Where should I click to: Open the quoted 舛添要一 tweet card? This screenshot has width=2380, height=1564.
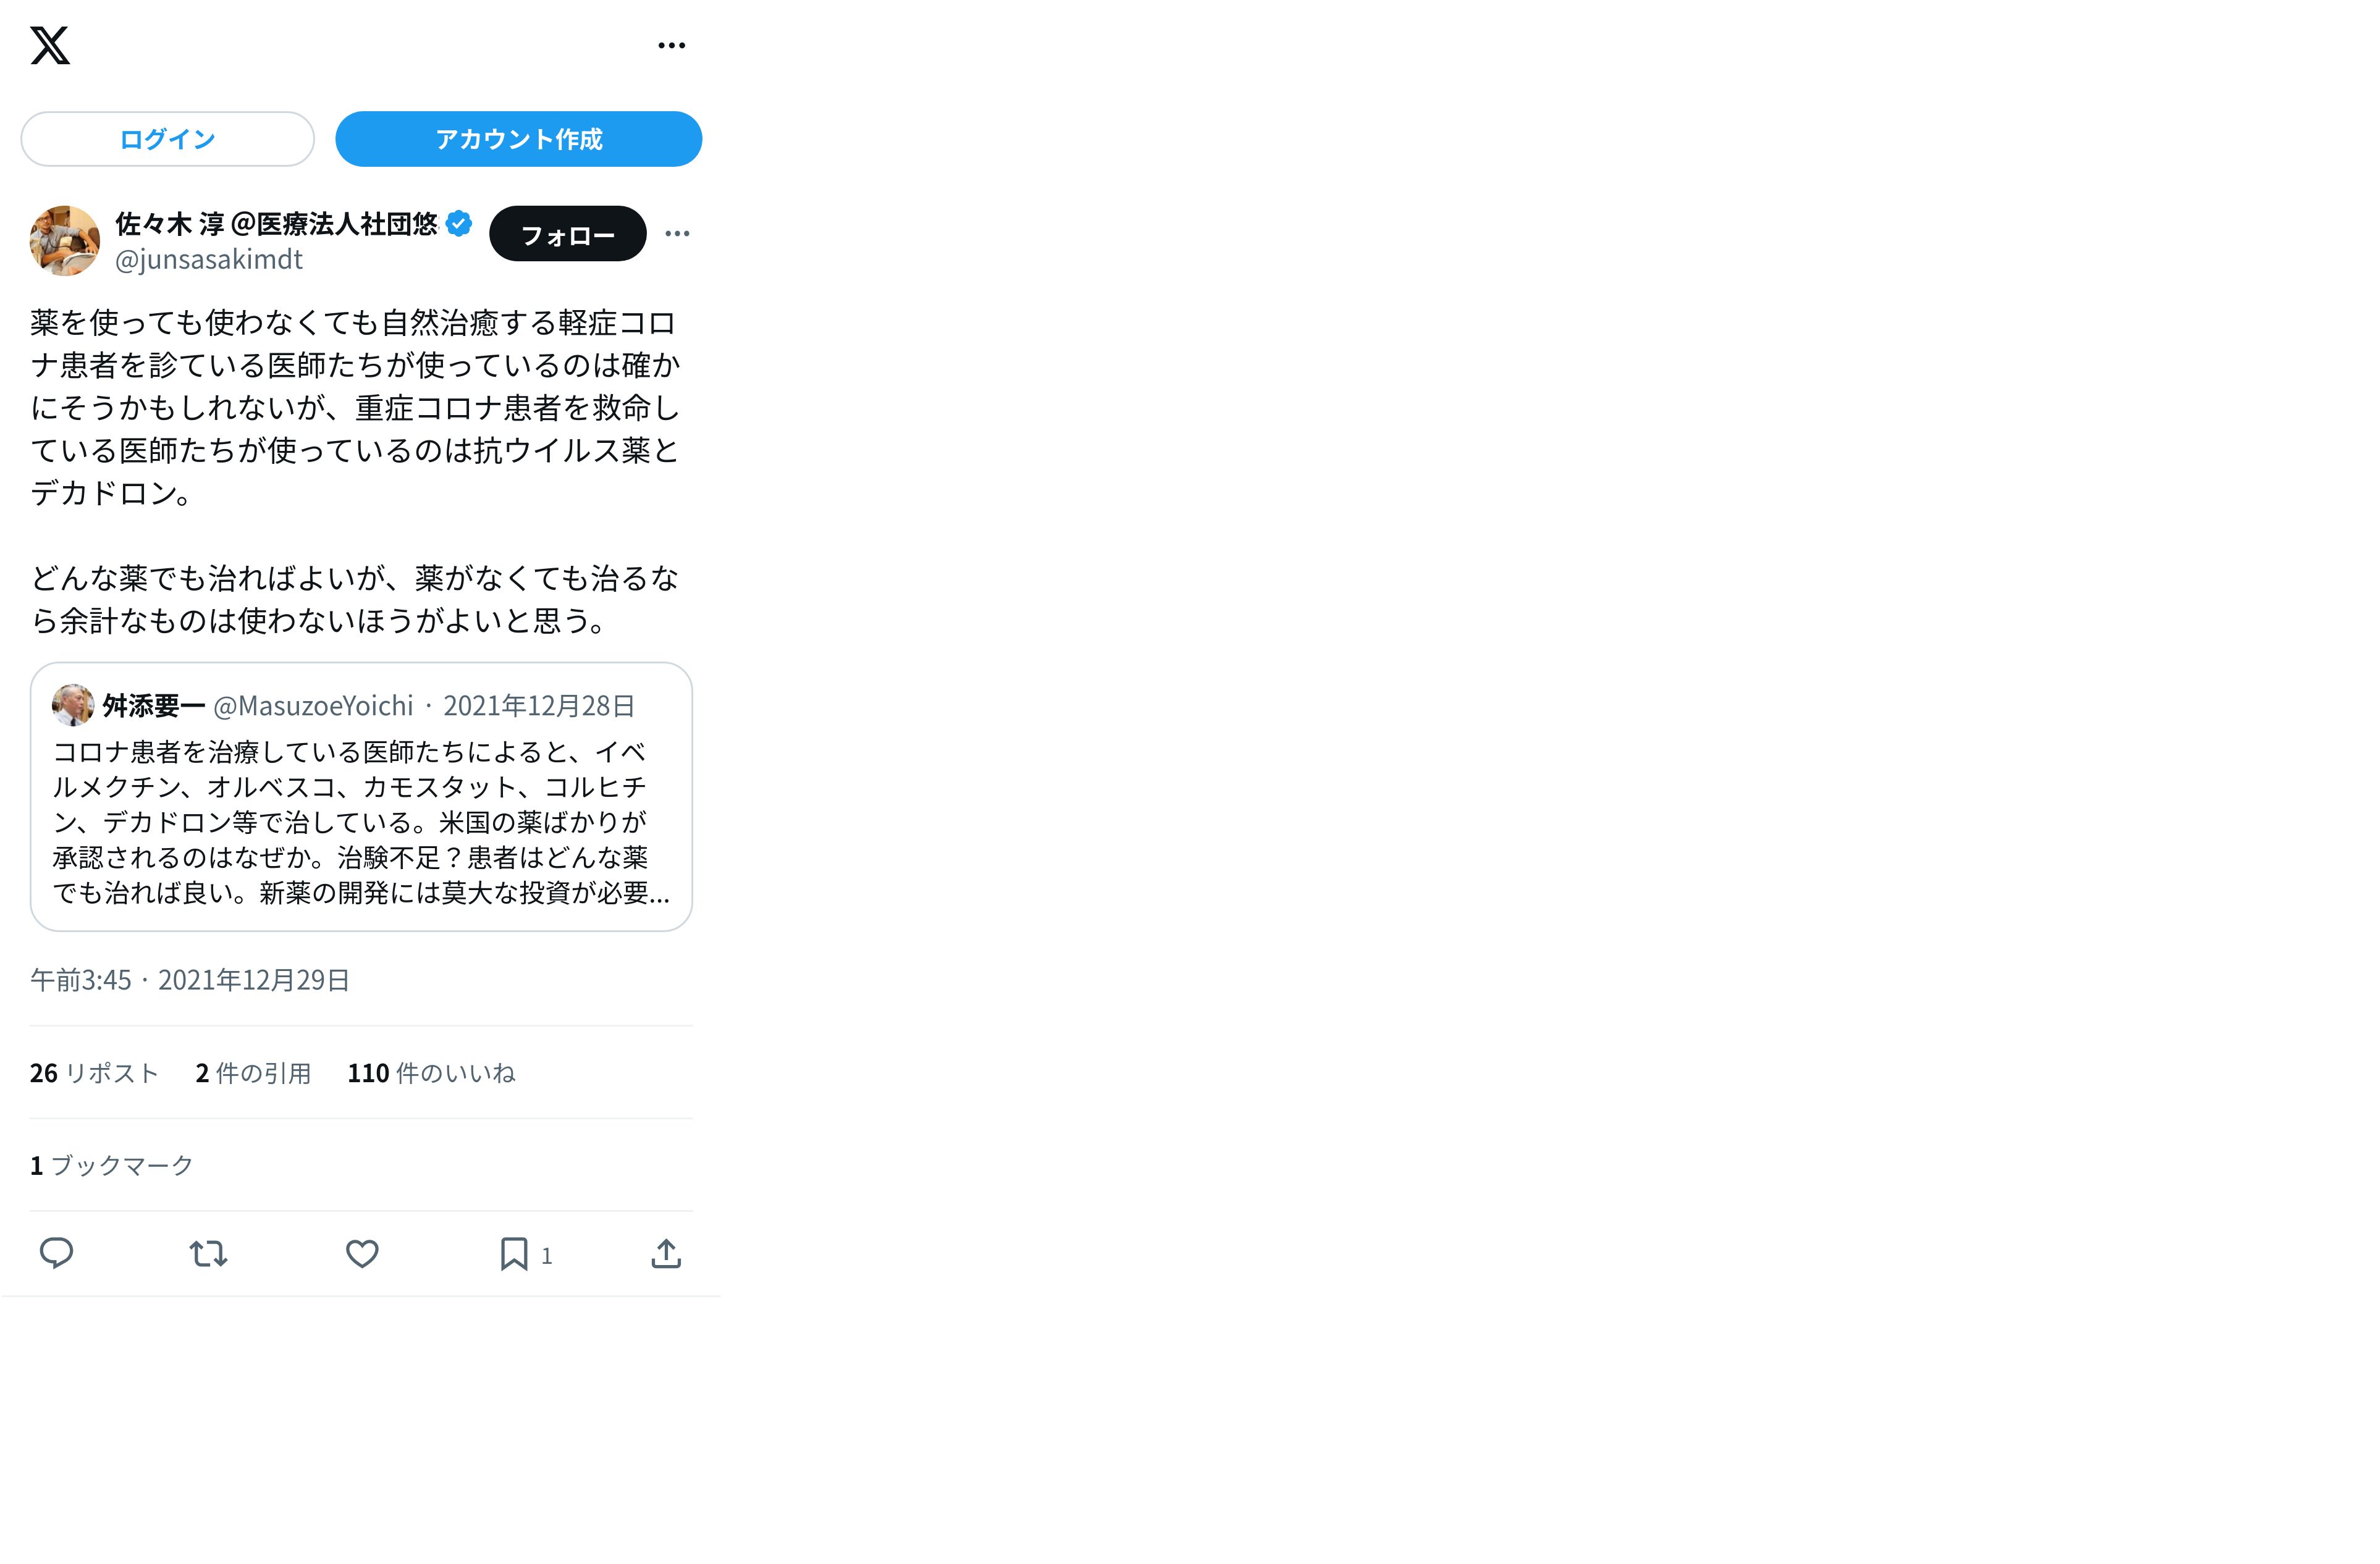[361, 797]
